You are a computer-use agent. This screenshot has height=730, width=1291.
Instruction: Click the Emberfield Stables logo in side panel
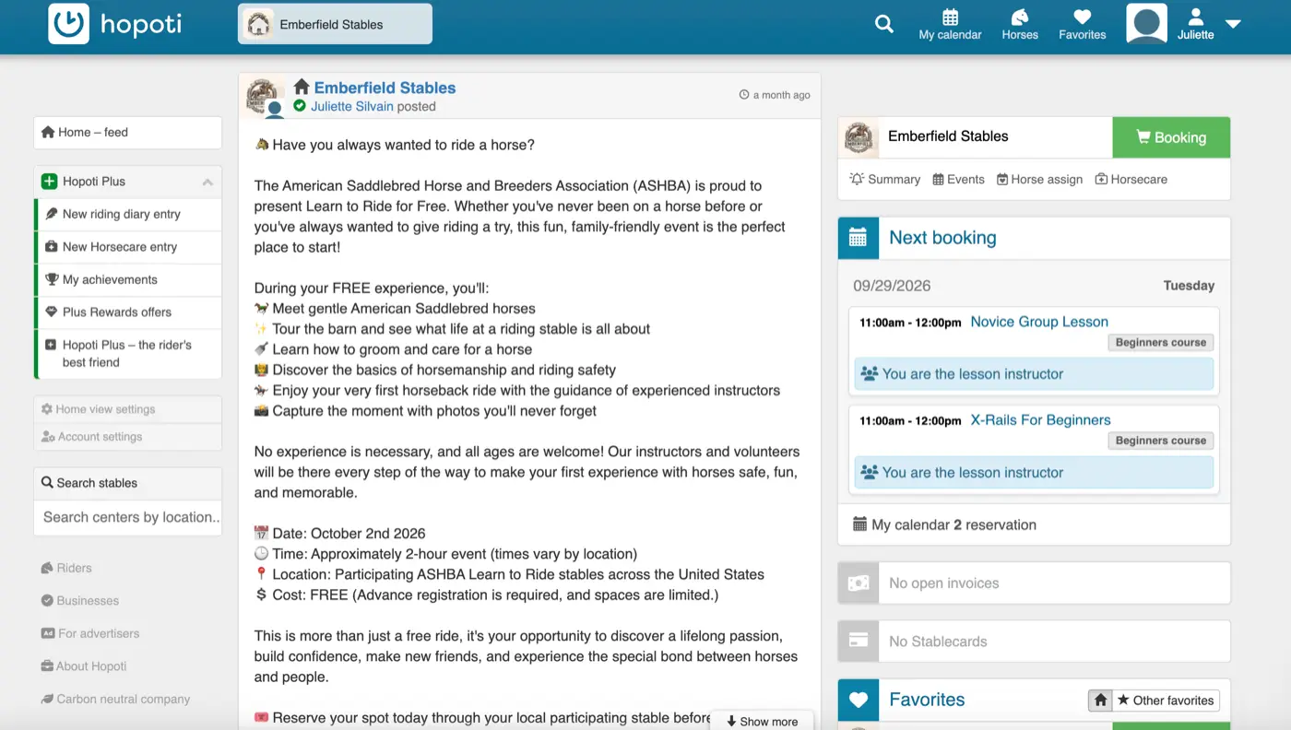859,137
